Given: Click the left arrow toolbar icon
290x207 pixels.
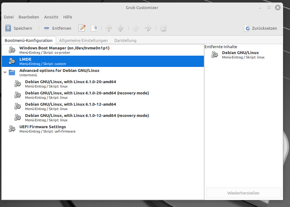Looking at the screenshot, I should pos(136,28).
